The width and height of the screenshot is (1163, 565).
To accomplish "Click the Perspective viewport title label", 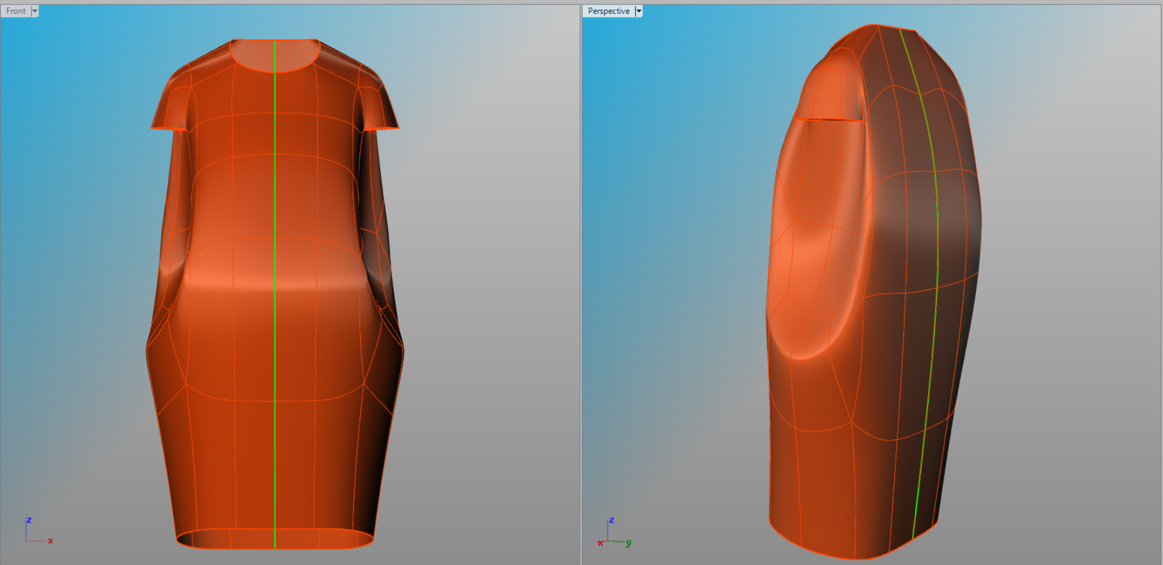I will point(608,11).
